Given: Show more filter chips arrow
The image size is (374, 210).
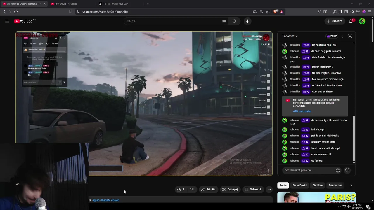Looking at the screenshot, I should pyautogui.click(x=351, y=185).
